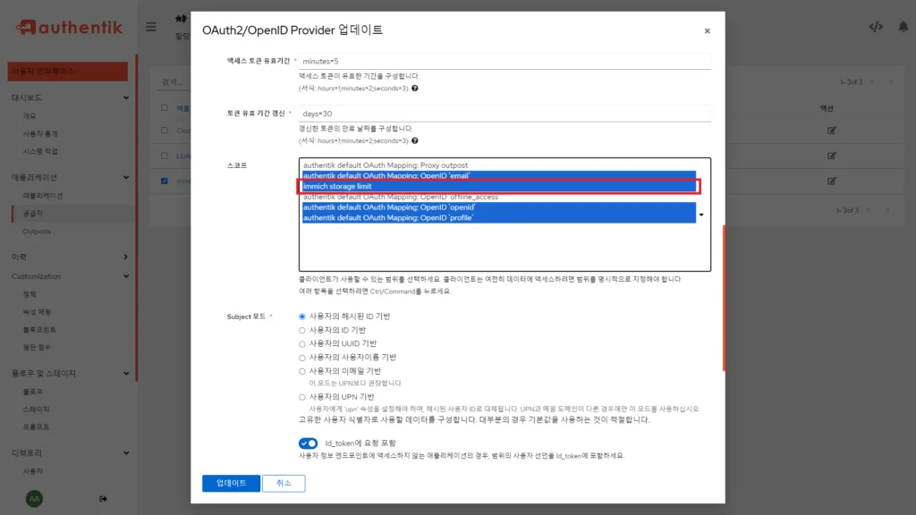Click the next page pagination arrow

tap(893, 80)
